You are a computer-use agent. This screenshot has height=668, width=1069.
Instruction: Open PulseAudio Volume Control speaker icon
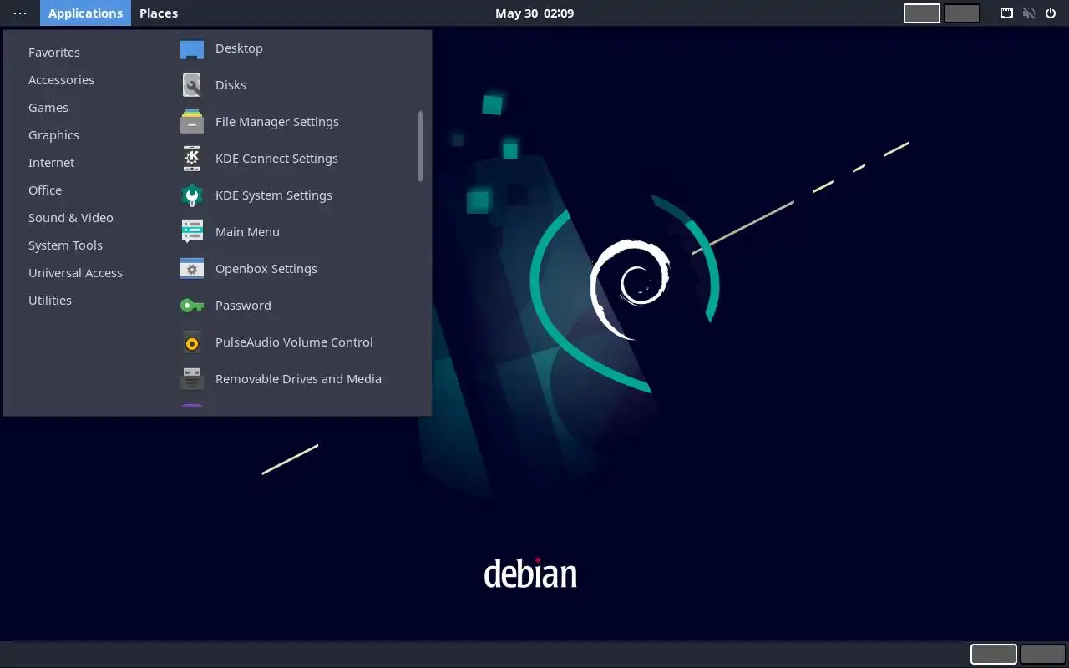click(192, 342)
